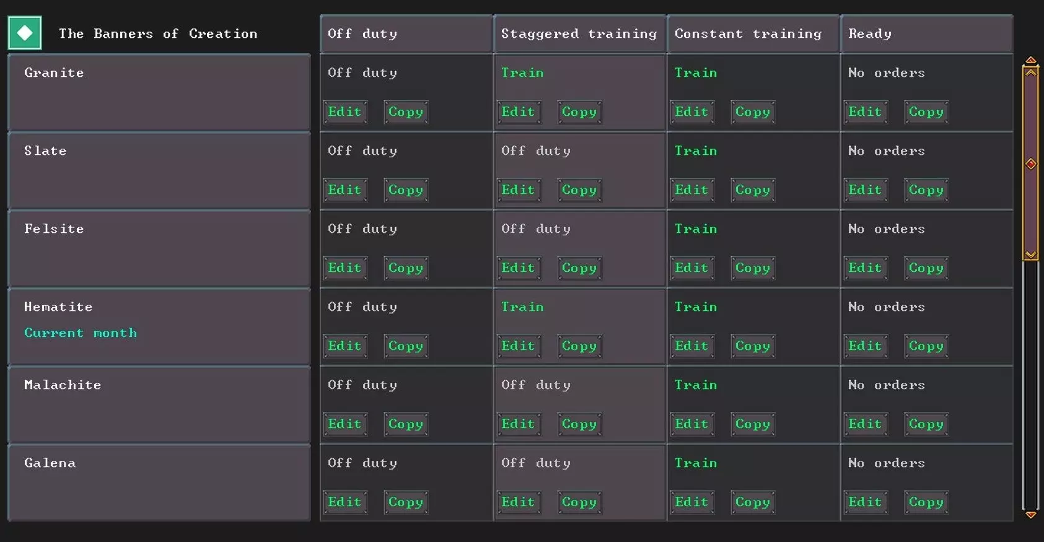This screenshot has height=542, width=1044.
Task: Click the red scroll-up triangle above the scrollbar
Action: pos(1030,60)
